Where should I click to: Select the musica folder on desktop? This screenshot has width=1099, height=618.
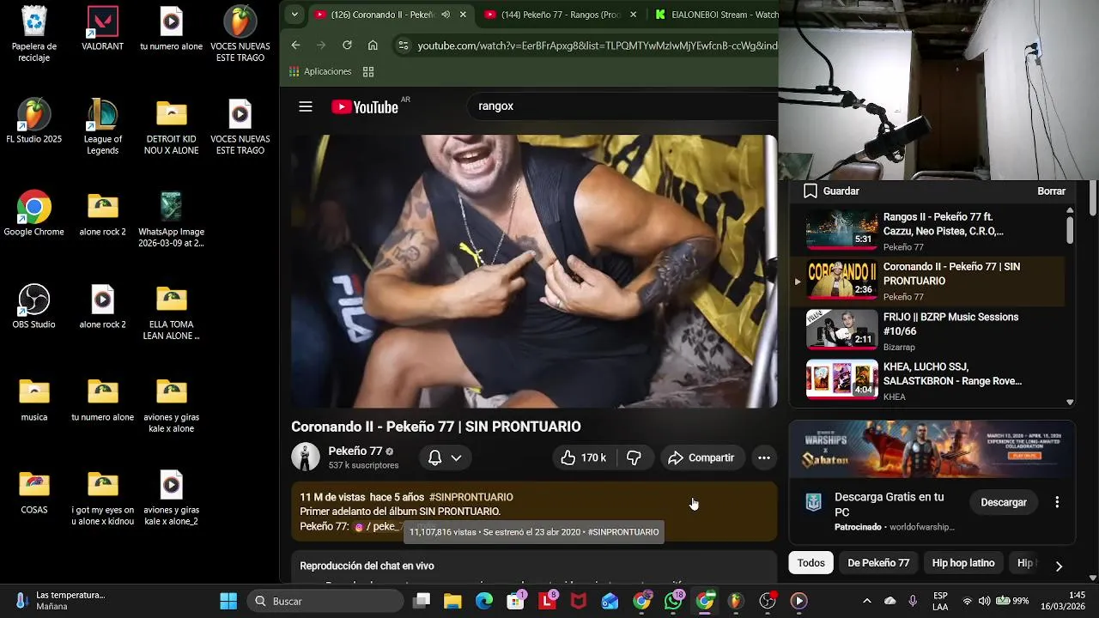coord(34,400)
